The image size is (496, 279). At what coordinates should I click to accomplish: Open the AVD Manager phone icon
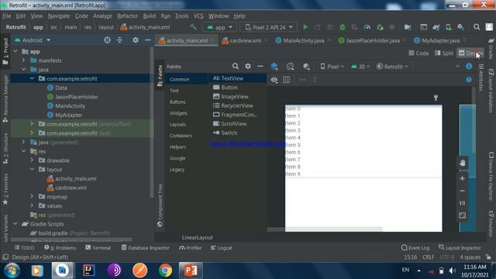(448, 27)
